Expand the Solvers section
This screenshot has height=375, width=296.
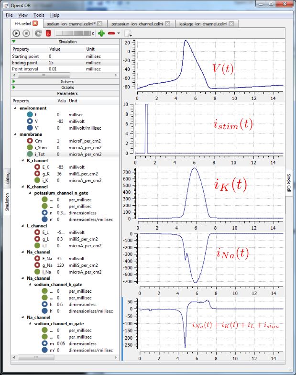(x=14, y=81)
